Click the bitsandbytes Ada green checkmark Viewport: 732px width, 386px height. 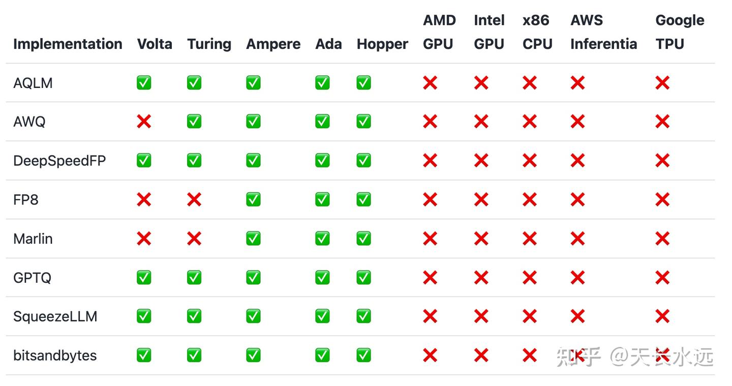tap(322, 355)
